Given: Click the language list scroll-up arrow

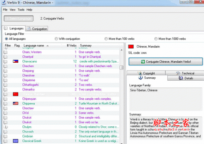Looking at the screenshot, I should click(121, 50).
